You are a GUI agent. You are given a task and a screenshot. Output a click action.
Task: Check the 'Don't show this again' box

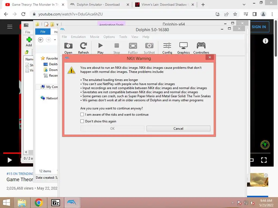pos(82,121)
